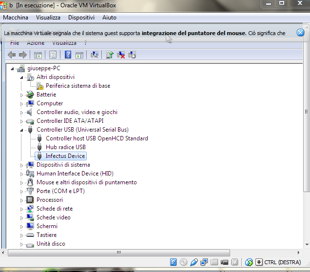
Task: Open the Device Manager Visualizza menu
Action: 64,43
